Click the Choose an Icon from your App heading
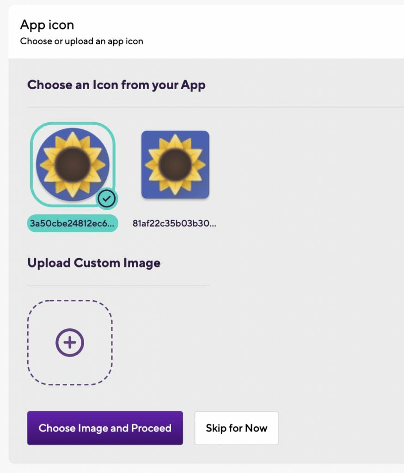Screen dimensions: 404x473 [x=116, y=85]
